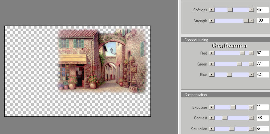270x134 pixels.
Task: Click the Blue channel slider thumb
Action: click(229, 75)
